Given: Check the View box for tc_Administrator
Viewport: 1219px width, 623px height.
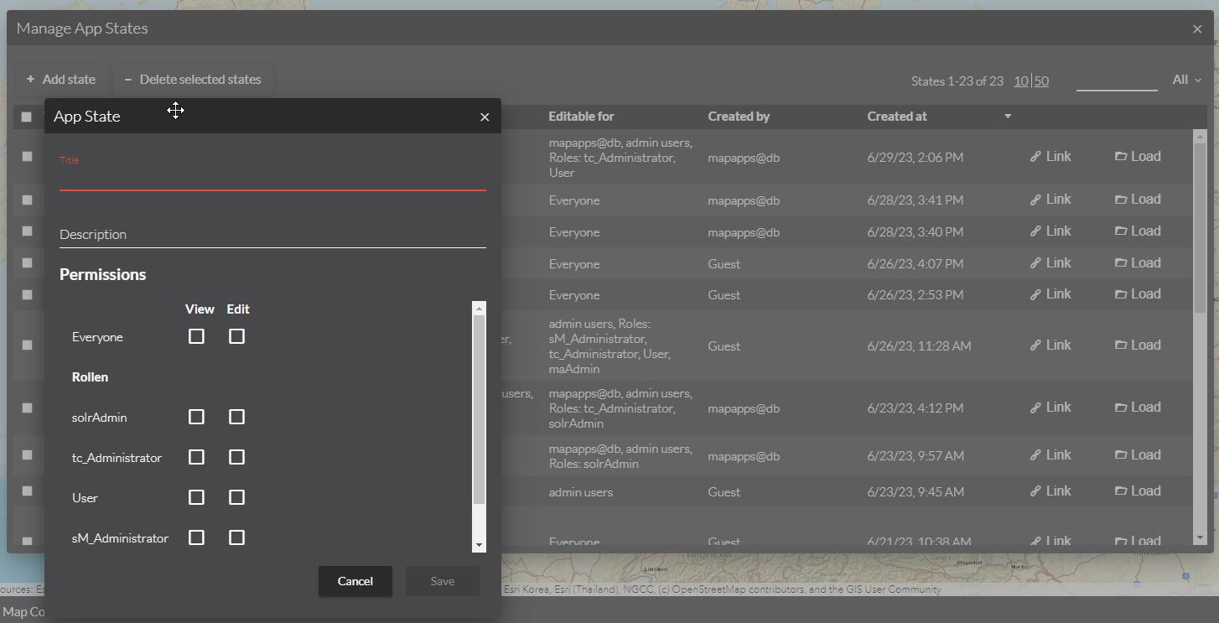Looking at the screenshot, I should [196, 457].
